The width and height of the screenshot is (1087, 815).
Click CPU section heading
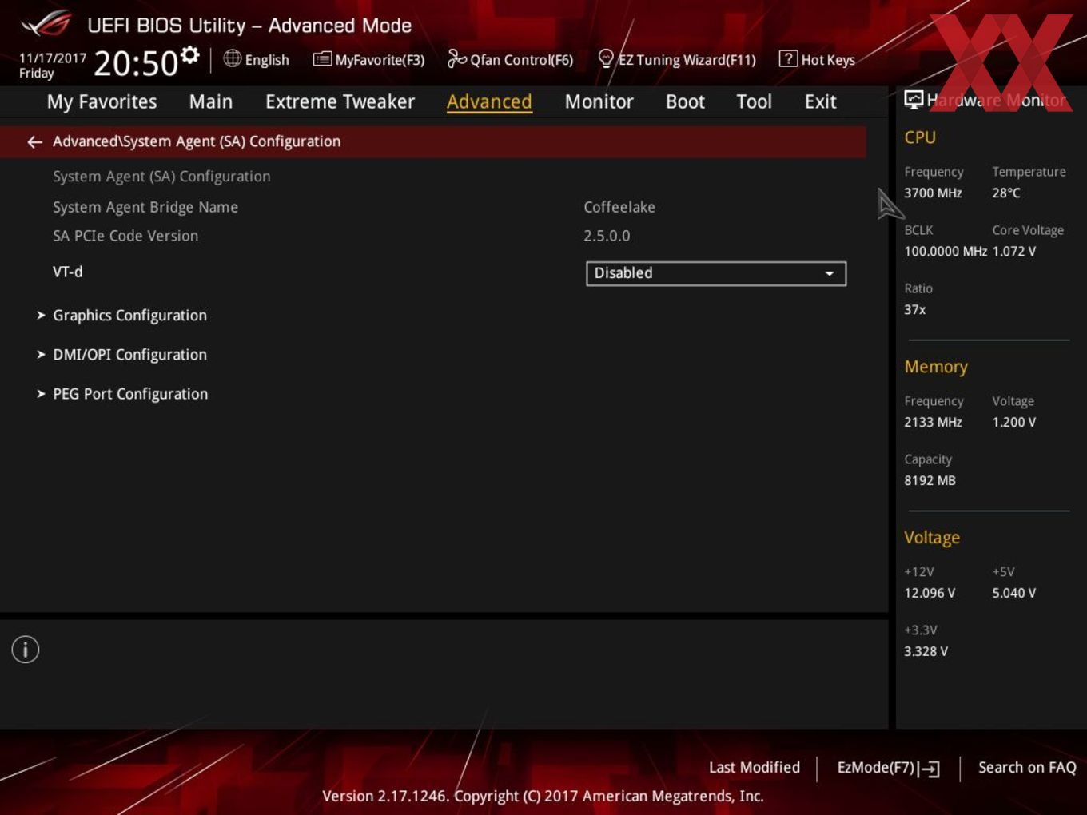tap(920, 137)
